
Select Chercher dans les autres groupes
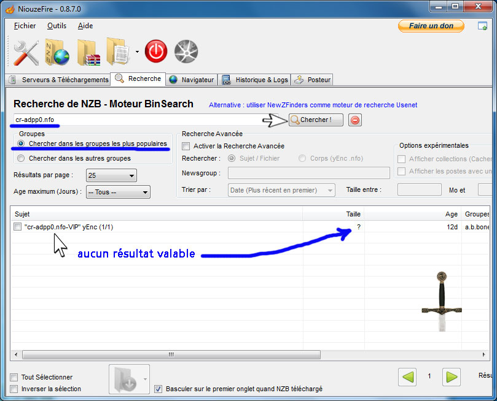pyautogui.click(x=21, y=158)
